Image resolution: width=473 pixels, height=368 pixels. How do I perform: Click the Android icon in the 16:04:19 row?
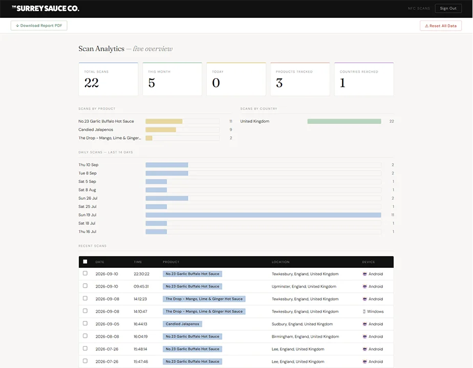click(364, 337)
